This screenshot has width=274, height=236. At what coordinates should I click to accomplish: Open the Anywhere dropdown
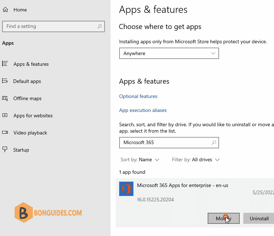(169, 53)
